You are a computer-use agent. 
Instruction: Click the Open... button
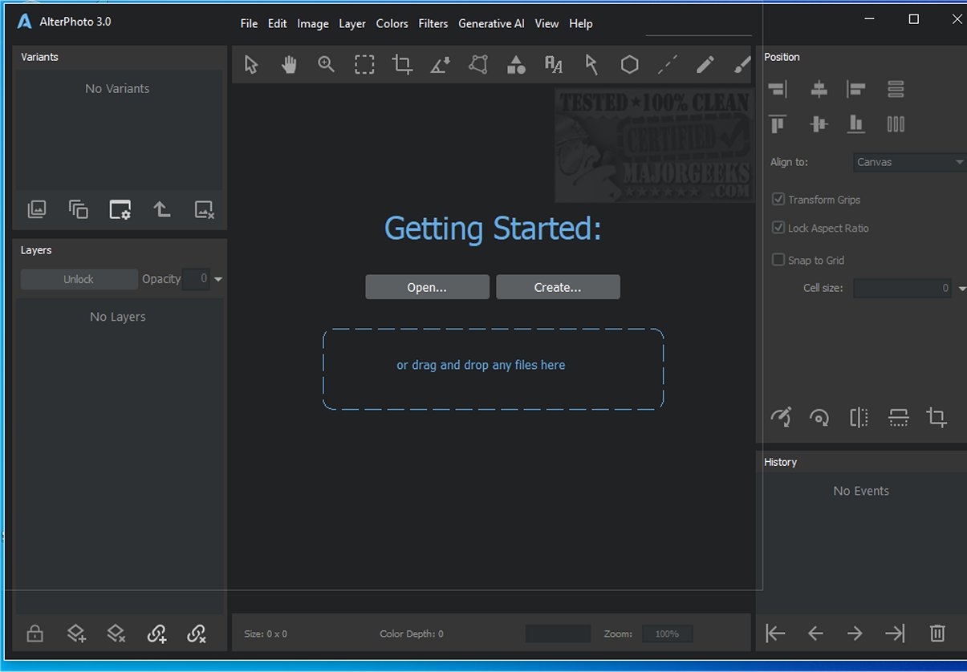point(427,287)
